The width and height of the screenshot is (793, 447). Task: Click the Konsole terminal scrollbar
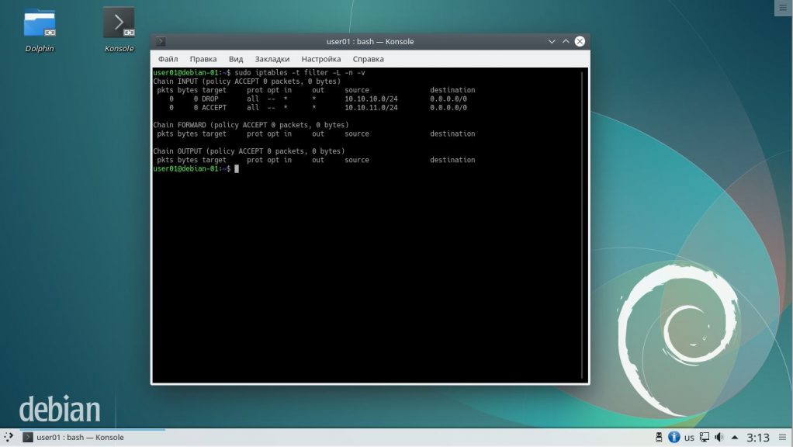point(582,225)
